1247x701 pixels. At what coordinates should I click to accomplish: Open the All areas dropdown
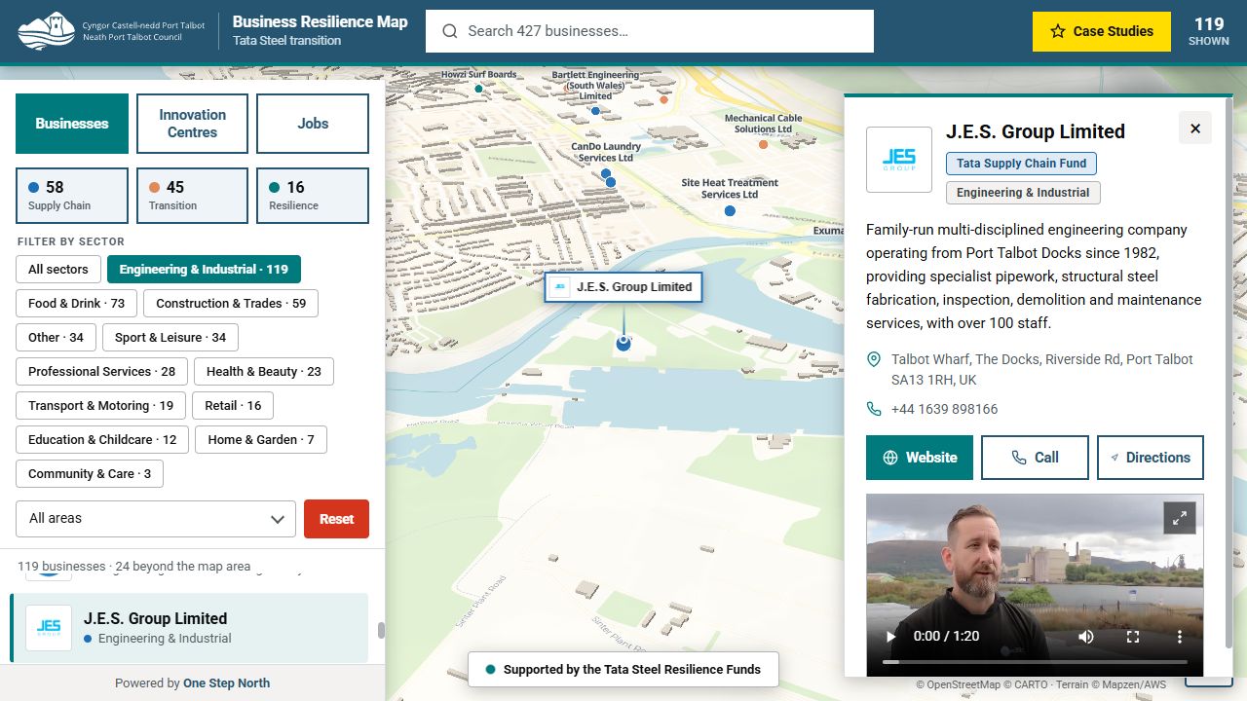click(156, 519)
